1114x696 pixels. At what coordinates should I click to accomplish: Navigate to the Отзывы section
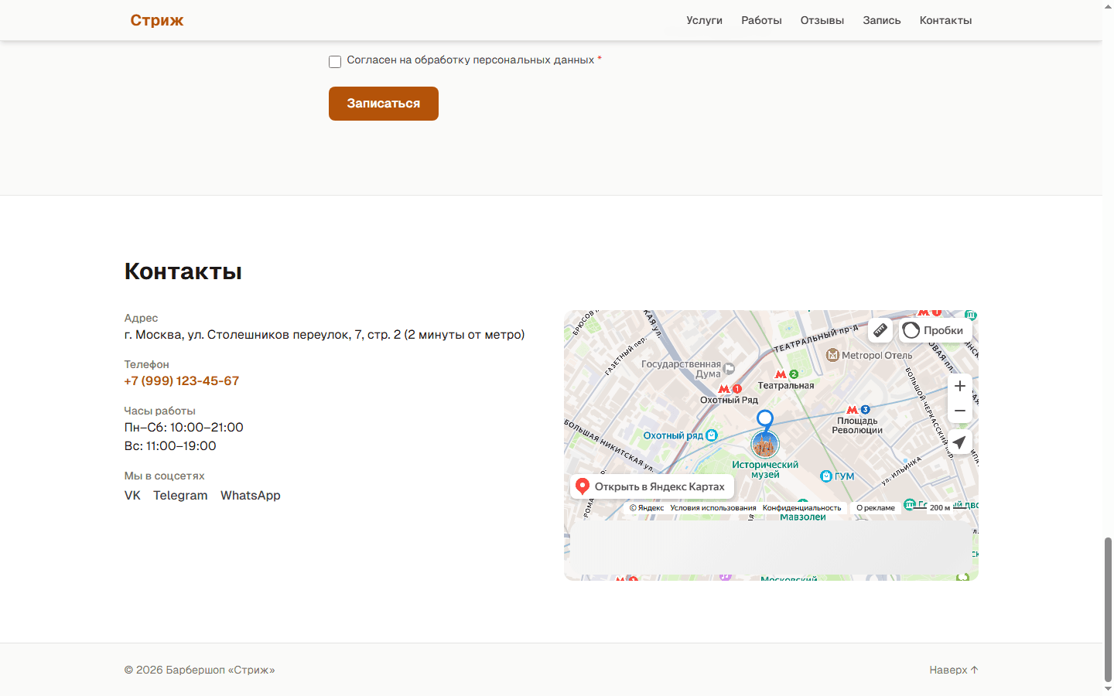[822, 20]
